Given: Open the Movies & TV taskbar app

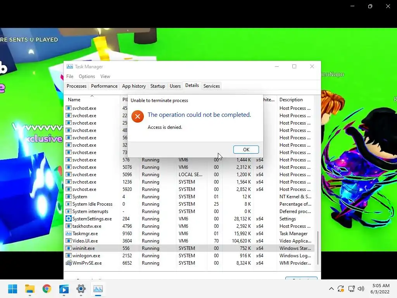Looking at the screenshot, I should [x=64, y=289].
